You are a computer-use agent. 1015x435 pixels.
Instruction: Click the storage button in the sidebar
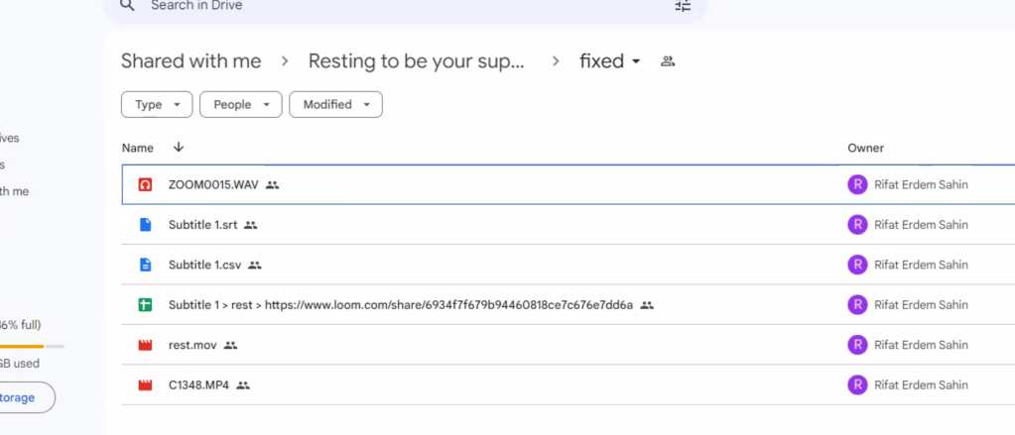coord(27,397)
